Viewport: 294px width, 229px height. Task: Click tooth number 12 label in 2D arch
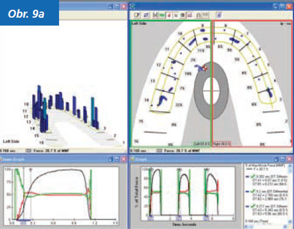[158, 65]
